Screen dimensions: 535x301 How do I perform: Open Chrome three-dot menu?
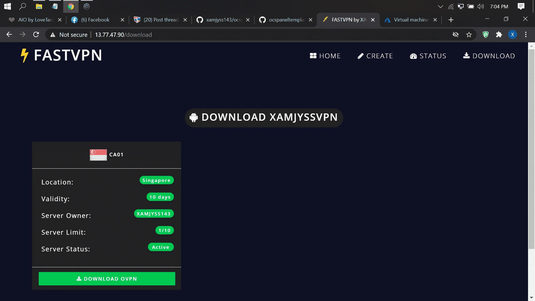pos(526,35)
